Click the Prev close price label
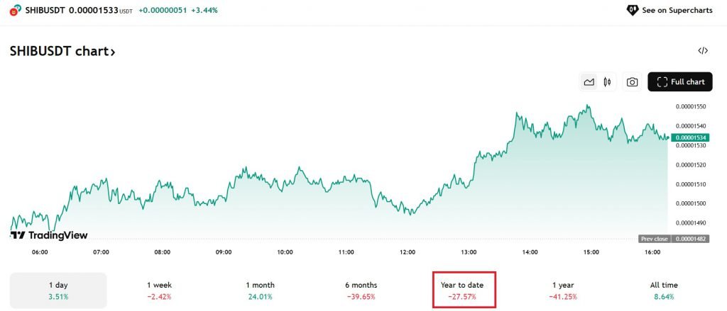727x311 pixels. pyautogui.click(x=655, y=239)
